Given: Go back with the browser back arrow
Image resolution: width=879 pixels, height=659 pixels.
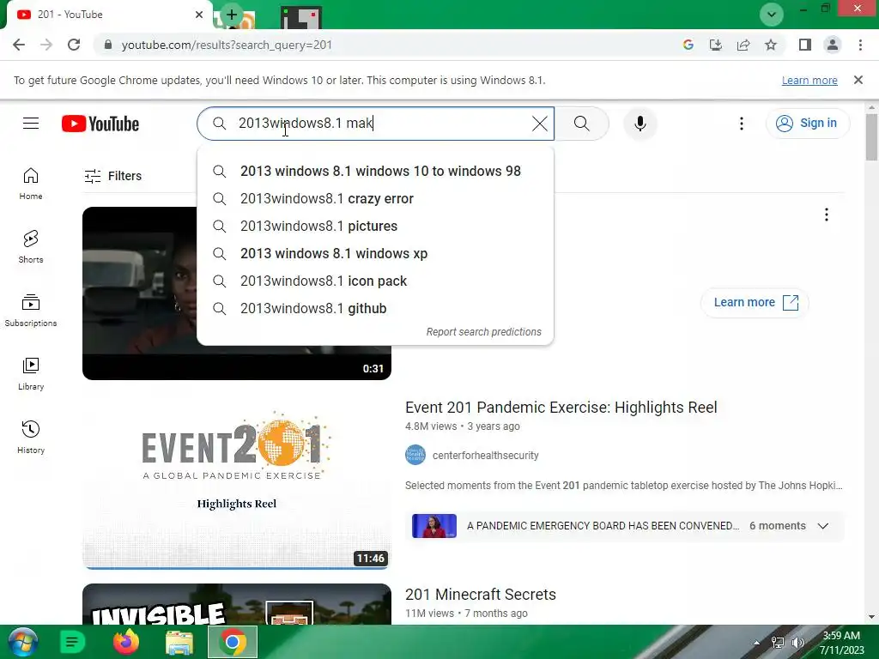Looking at the screenshot, I should pyautogui.click(x=19, y=45).
